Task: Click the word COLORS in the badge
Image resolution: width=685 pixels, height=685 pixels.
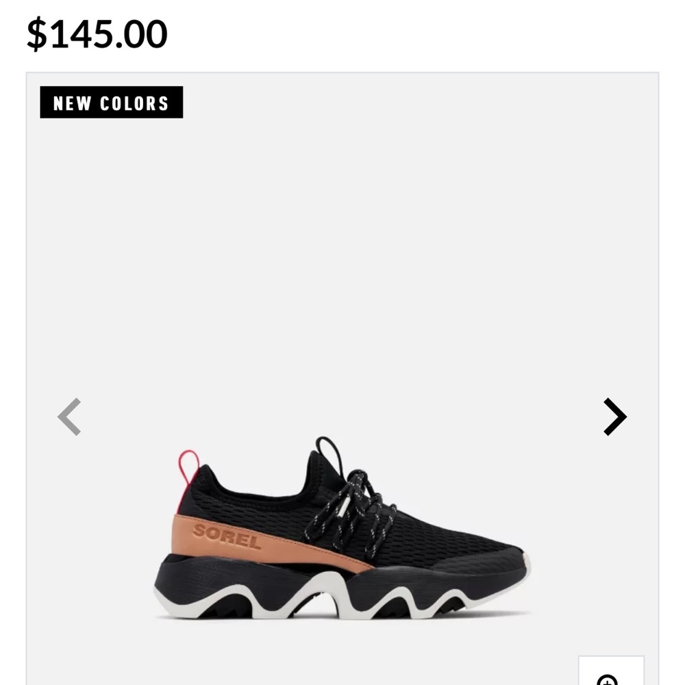Action: pyautogui.click(x=134, y=103)
